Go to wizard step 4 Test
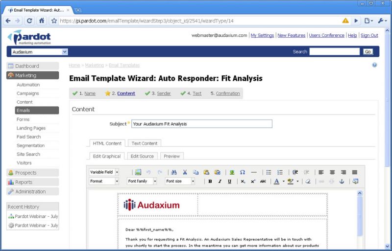This screenshot has height=251, width=392. (197, 93)
